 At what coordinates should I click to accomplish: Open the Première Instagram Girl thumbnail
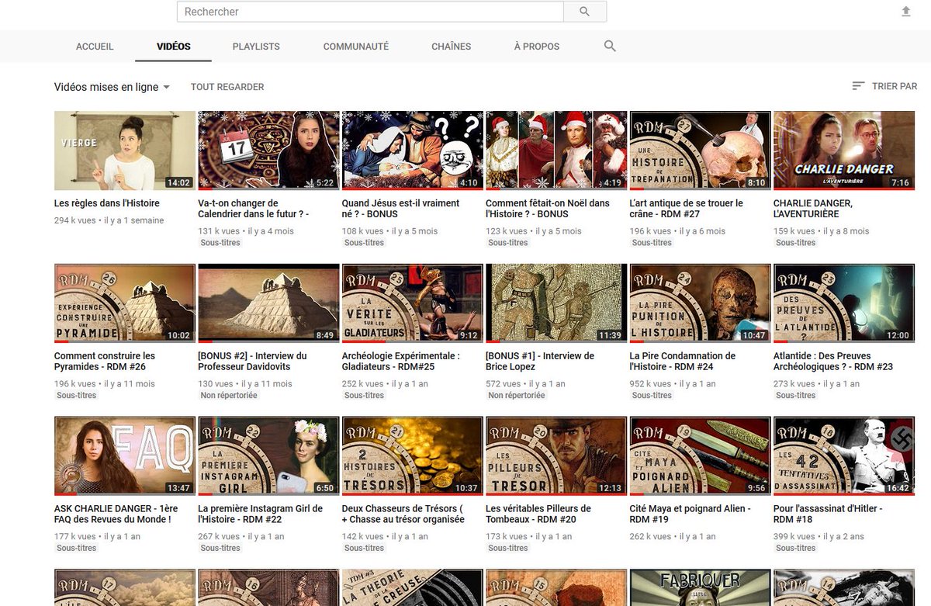click(x=268, y=456)
